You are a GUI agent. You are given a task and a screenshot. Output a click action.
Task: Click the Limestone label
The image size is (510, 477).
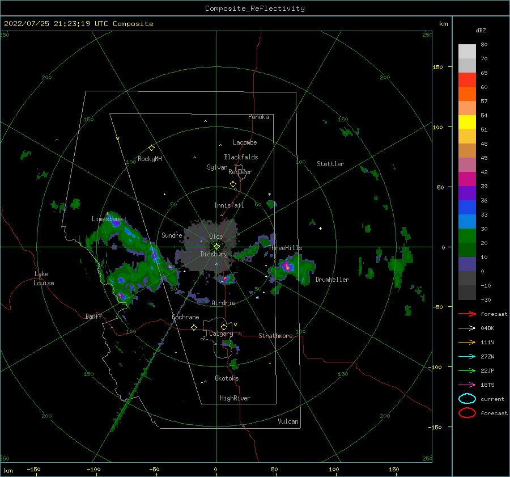point(107,219)
